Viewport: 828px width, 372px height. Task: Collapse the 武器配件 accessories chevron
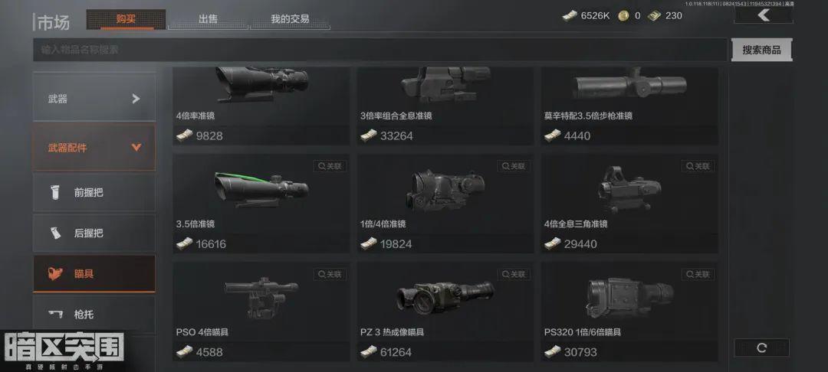pyautogui.click(x=136, y=148)
